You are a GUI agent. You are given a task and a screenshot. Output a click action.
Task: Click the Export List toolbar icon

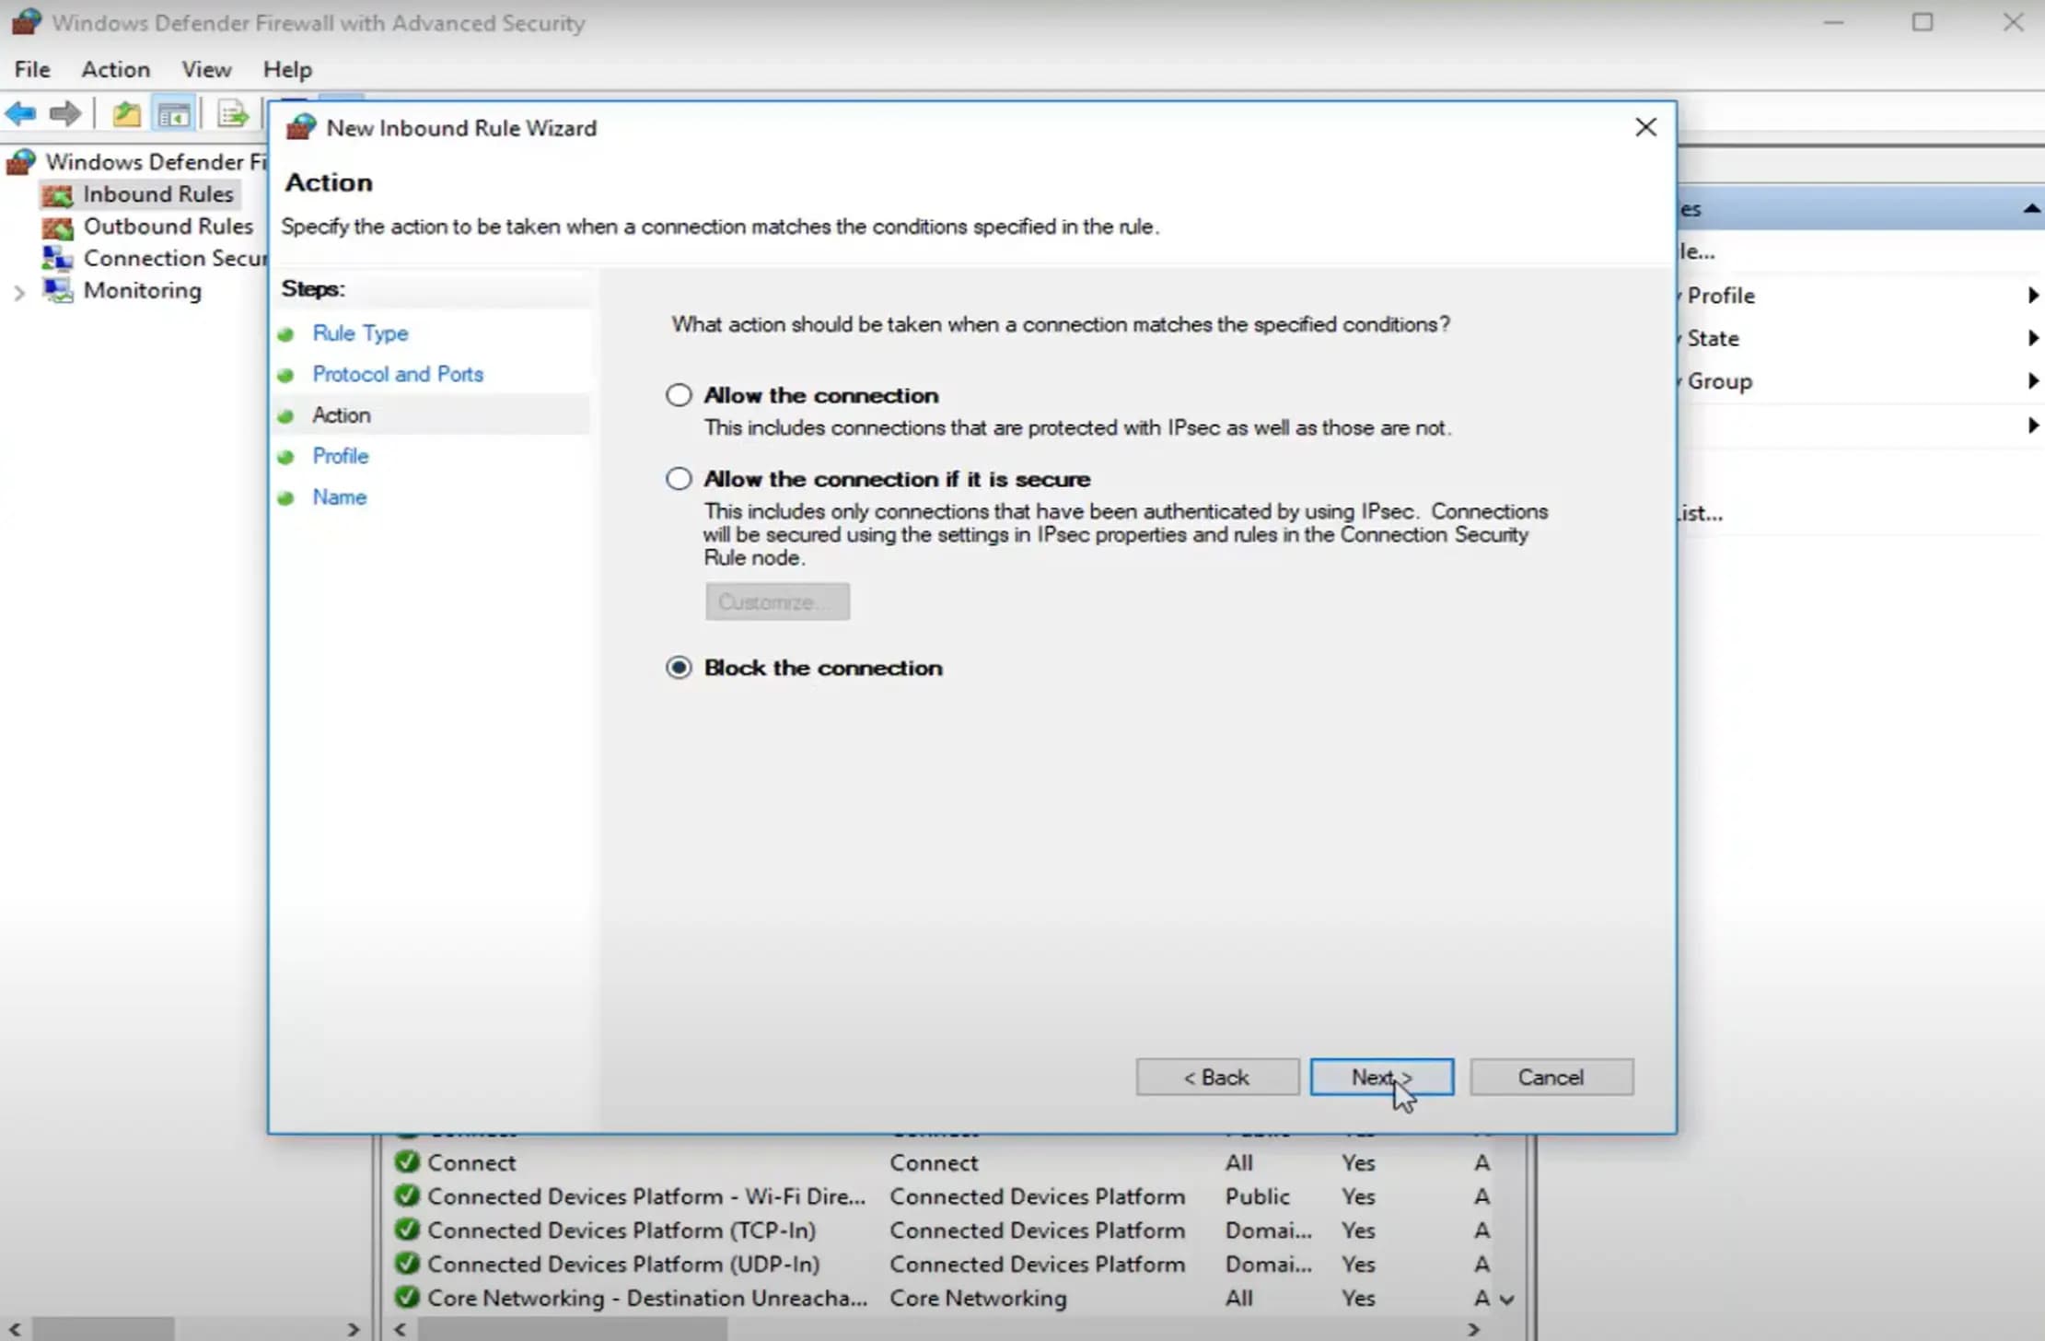pos(233,114)
